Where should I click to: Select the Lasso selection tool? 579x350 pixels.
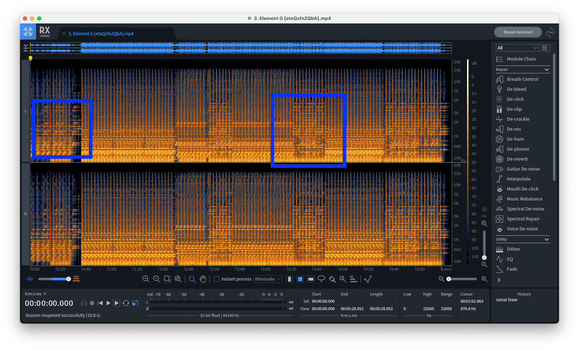(x=321, y=279)
